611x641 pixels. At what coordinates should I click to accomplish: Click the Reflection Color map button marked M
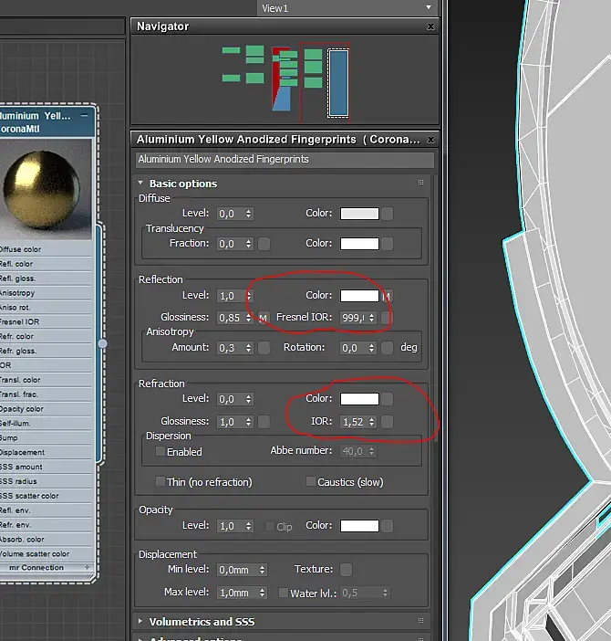point(387,296)
